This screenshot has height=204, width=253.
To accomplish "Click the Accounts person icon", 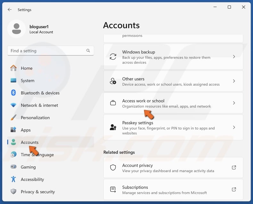I will [13, 142].
